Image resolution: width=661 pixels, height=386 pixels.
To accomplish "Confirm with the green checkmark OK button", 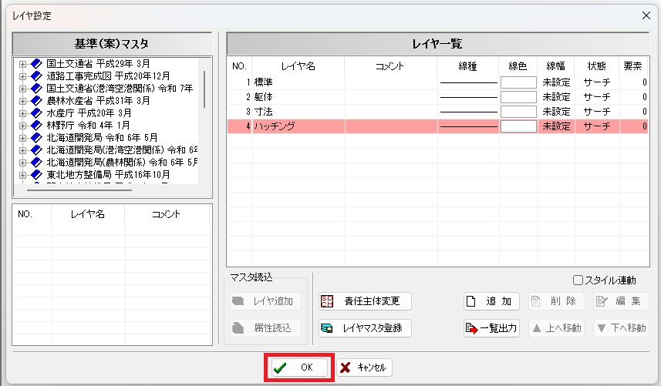I will click(x=299, y=368).
